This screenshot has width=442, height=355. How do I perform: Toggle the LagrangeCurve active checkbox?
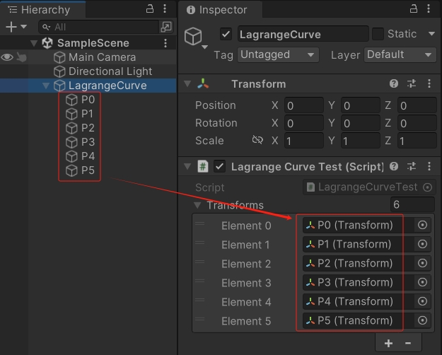click(x=226, y=34)
